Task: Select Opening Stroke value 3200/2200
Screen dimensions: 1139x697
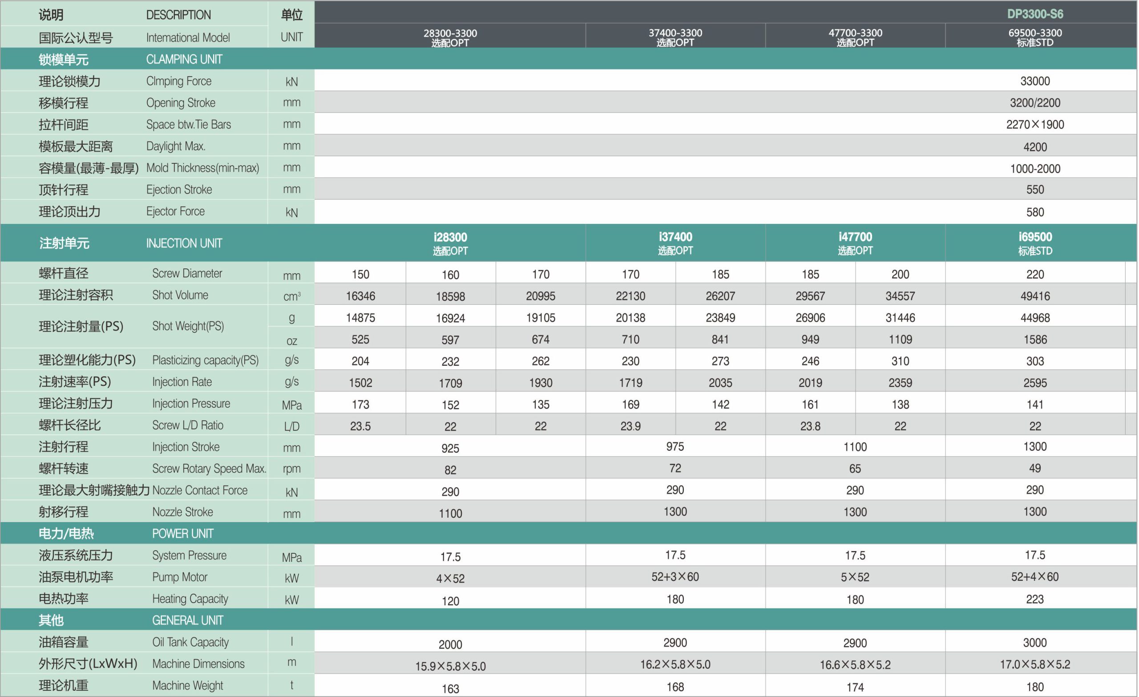Action: point(1035,103)
